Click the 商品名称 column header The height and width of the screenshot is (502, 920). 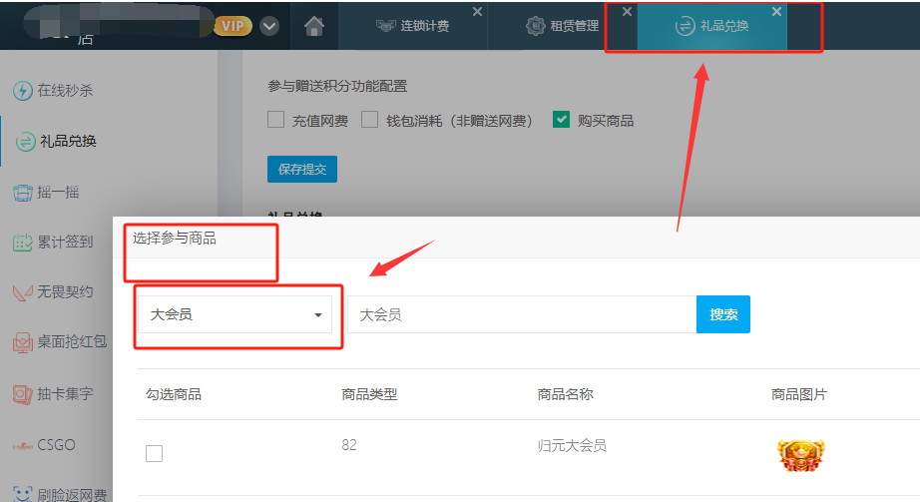[x=565, y=394]
